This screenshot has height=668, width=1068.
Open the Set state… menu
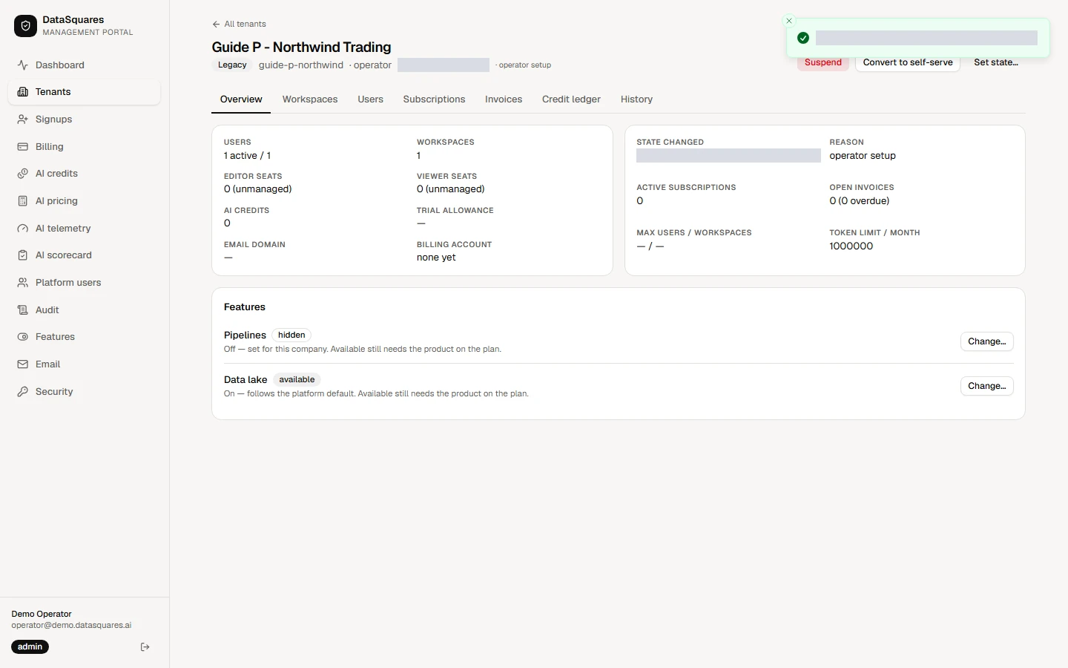[995, 63]
